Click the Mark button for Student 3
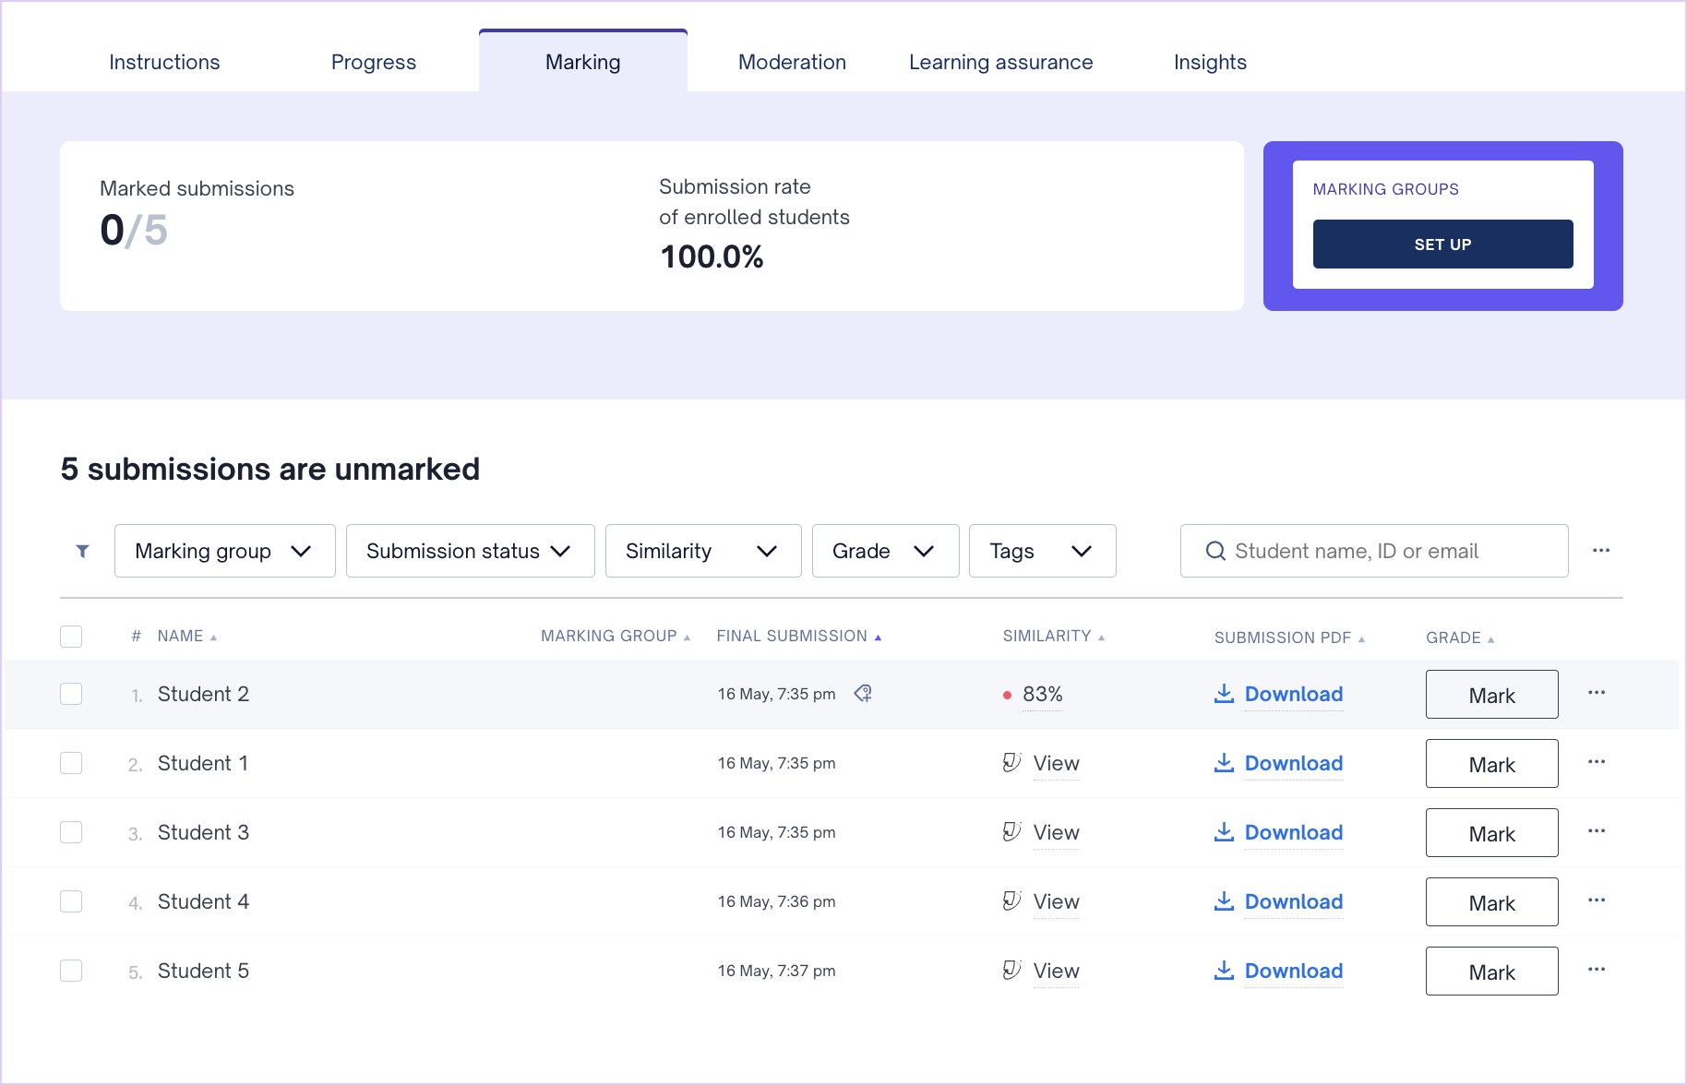The image size is (1687, 1085). coord(1492,833)
